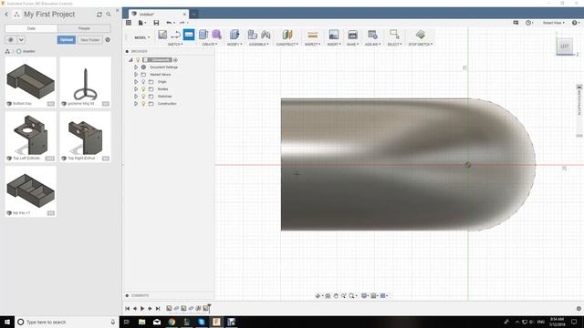Click the search magnifier in data panel
Viewport: 584px width, 328px height.
pyautogui.click(x=109, y=15)
